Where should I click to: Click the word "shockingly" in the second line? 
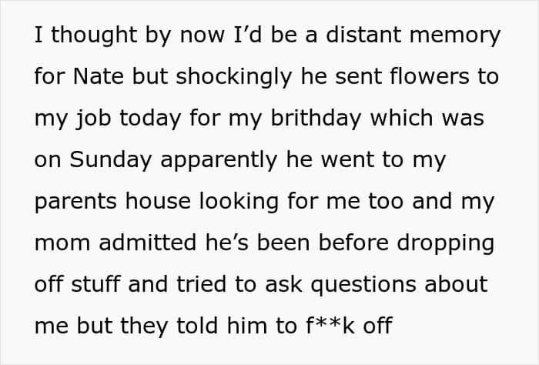coord(234,76)
